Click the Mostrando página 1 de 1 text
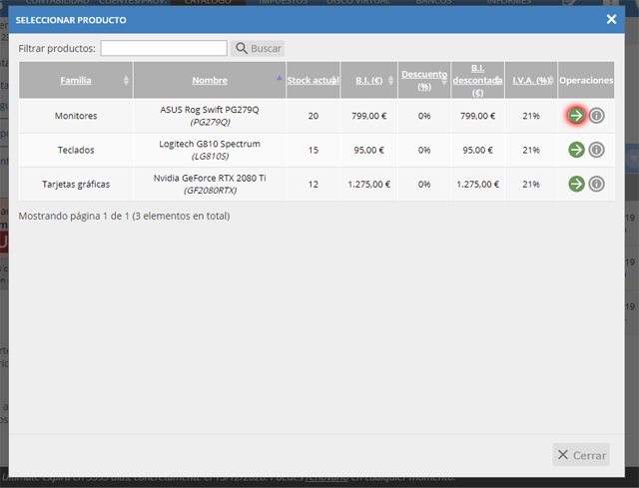The image size is (639, 488). click(x=124, y=216)
